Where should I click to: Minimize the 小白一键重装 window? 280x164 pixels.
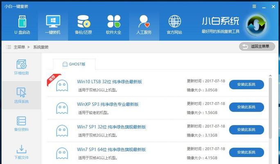click(264, 7)
